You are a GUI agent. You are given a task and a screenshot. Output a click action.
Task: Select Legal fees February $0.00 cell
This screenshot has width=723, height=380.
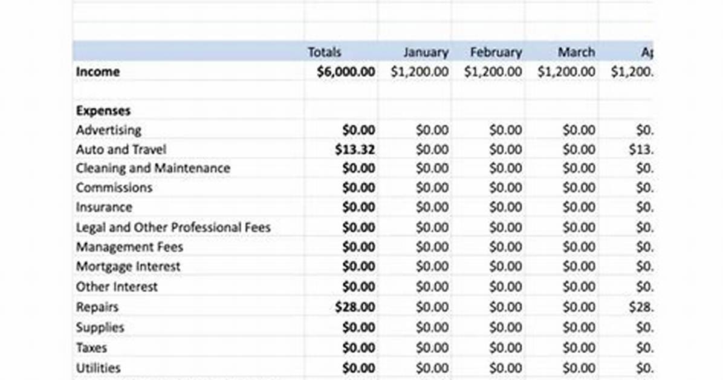tap(505, 227)
